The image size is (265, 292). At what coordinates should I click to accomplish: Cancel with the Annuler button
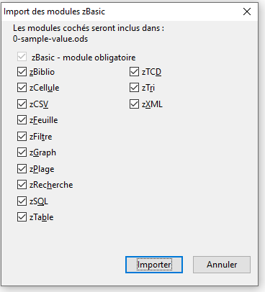tap(222, 265)
